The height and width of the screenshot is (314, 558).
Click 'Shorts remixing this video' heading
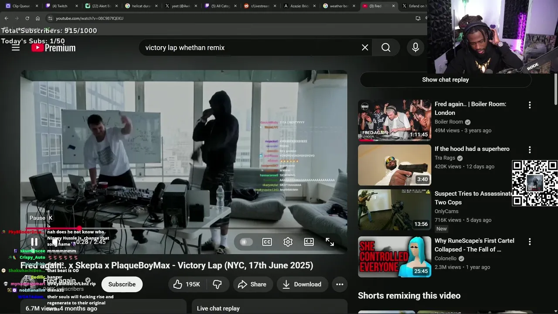pyautogui.click(x=409, y=296)
